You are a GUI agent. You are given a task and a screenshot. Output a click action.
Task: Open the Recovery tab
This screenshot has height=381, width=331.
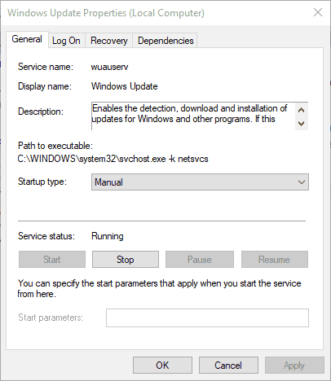[109, 41]
